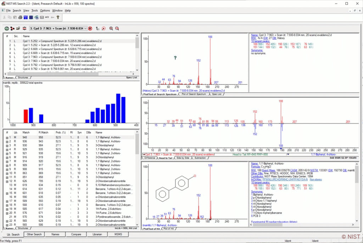
Task: Switch to the Other Search tab
Action: [x=34, y=234]
